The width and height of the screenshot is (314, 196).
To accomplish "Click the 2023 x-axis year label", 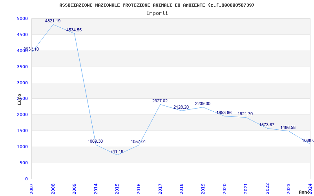I will (288, 189).
